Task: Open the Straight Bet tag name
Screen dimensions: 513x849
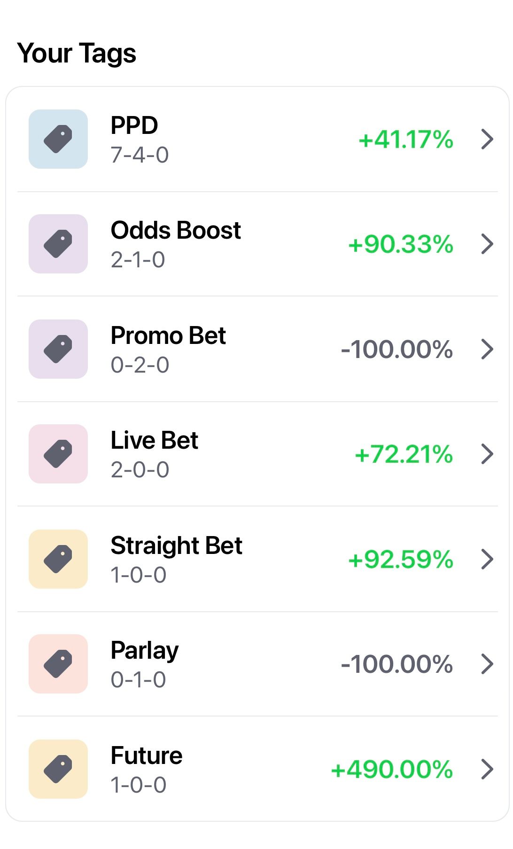Action: coord(176,546)
